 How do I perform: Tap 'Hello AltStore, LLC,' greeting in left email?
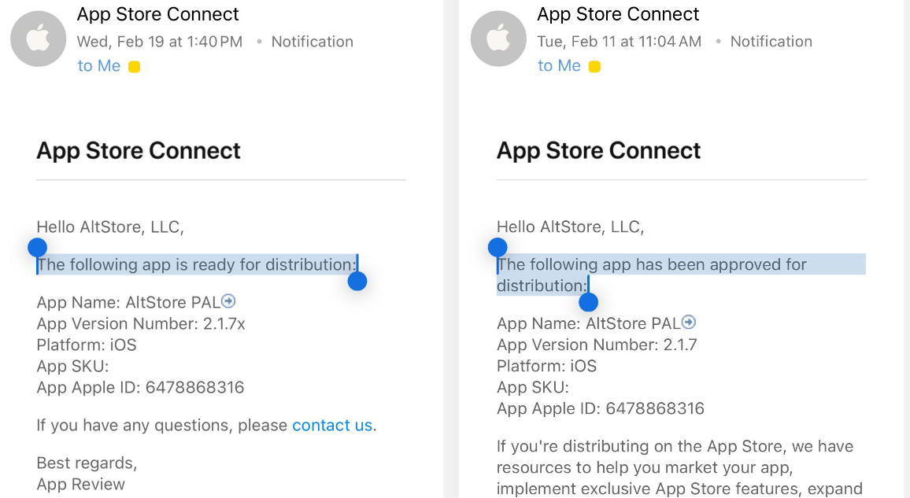pyautogui.click(x=110, y=227)
